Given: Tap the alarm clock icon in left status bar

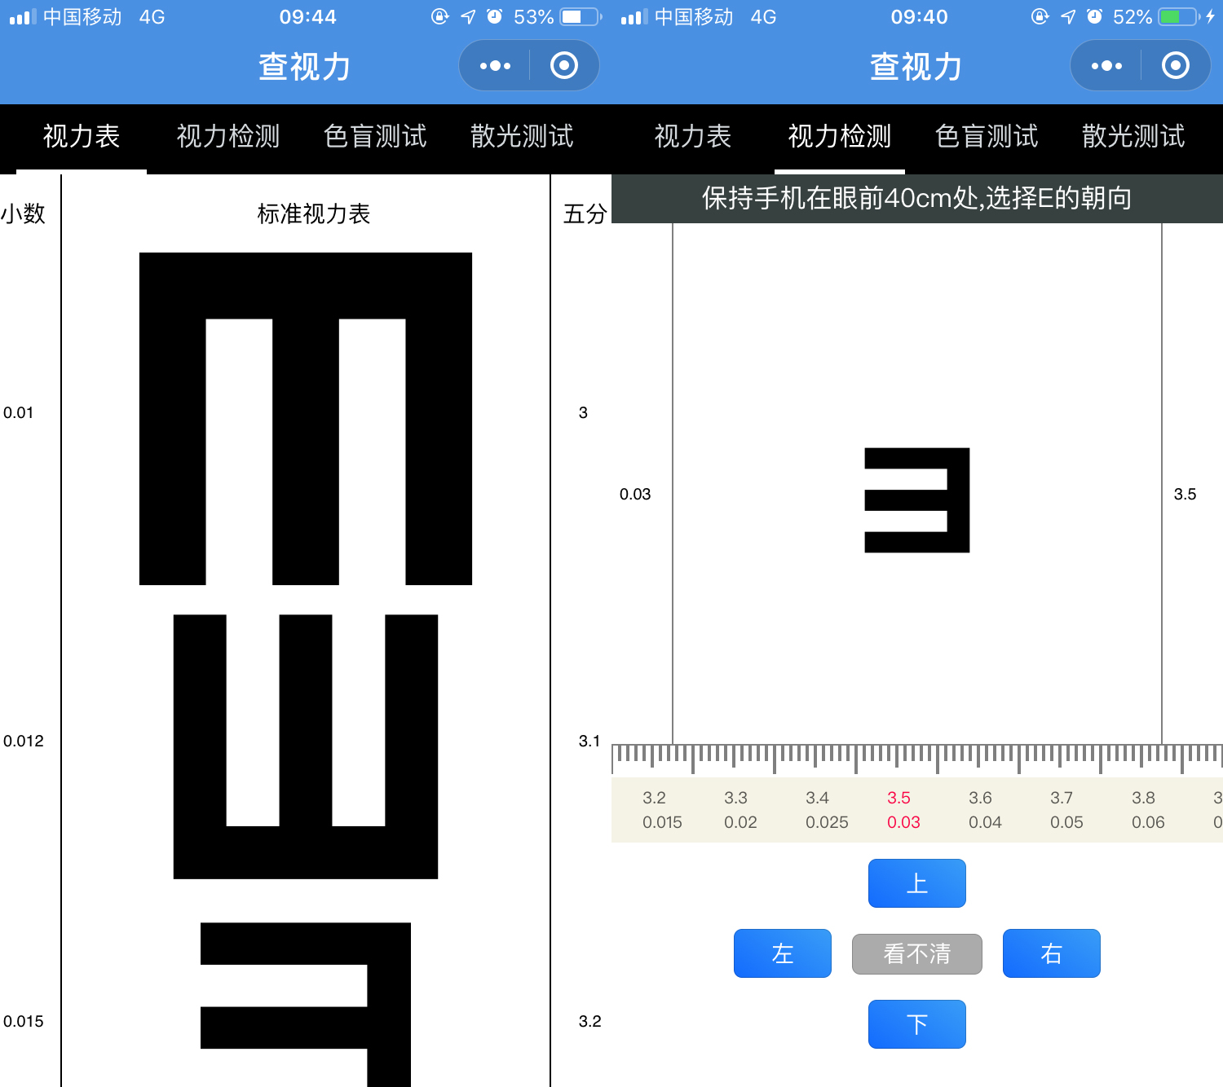Looking at the screenshot, I should coord(494,16).
